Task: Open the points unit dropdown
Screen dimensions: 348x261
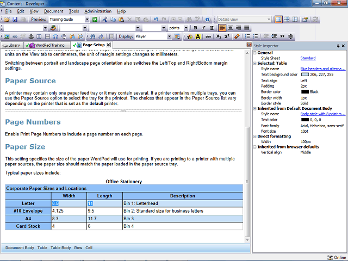Action: (186, 28)
